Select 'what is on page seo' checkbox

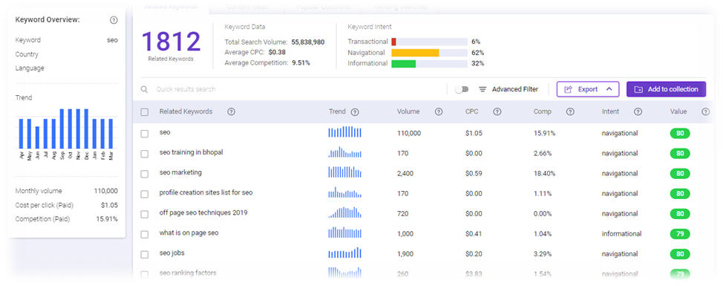click(x=144, y=234)
